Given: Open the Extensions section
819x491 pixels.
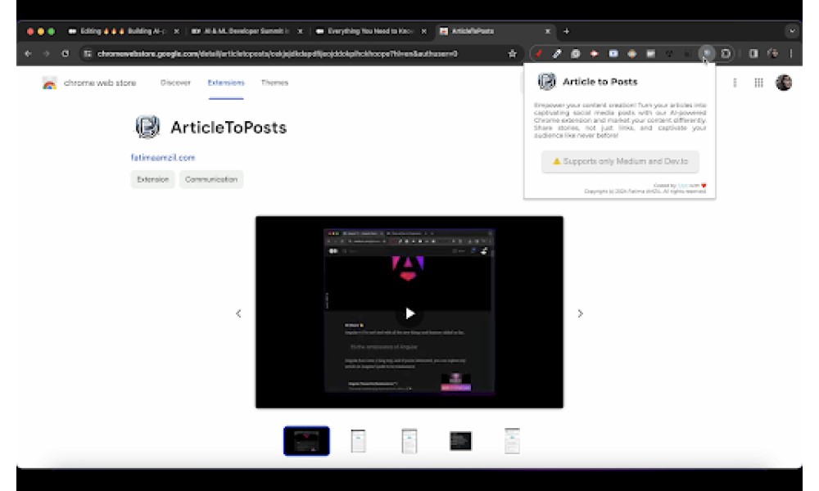Looking at the screenshot, I should coord(226,83).
